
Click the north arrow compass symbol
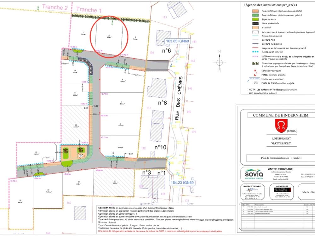[x=220, y=62]
